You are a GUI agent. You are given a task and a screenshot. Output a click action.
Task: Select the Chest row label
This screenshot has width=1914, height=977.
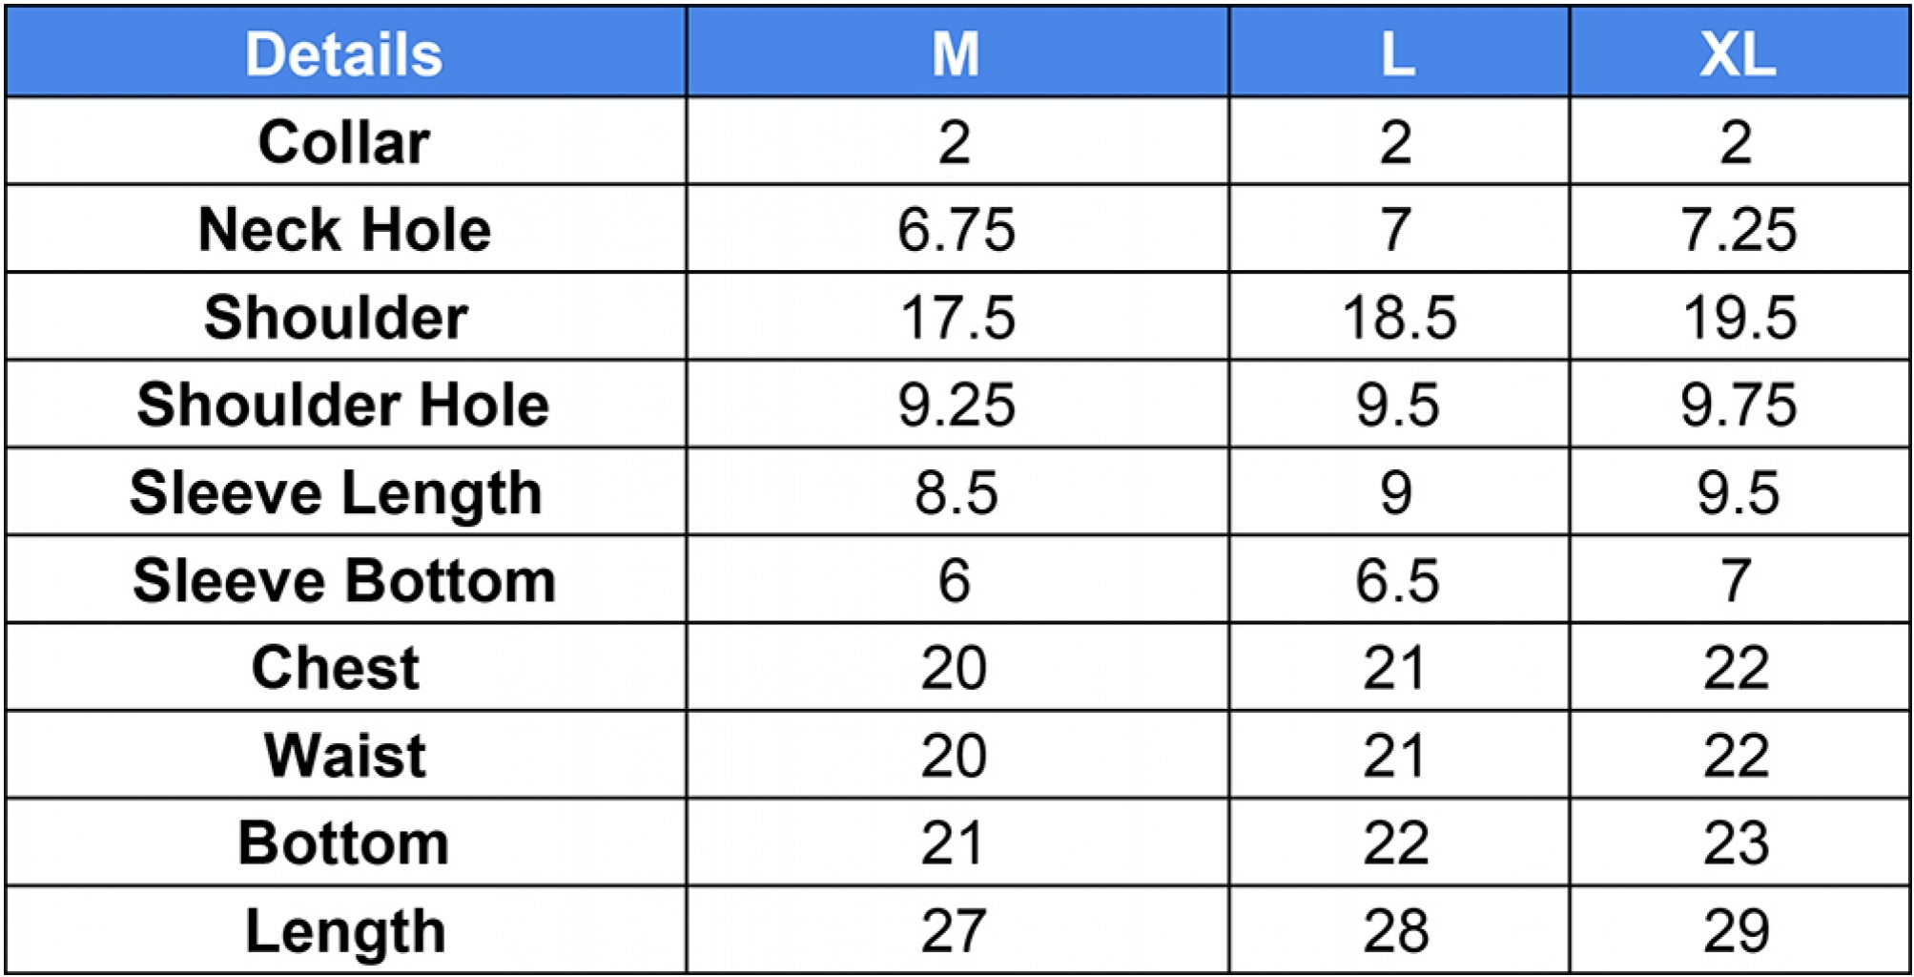click(x=336, y=668)
